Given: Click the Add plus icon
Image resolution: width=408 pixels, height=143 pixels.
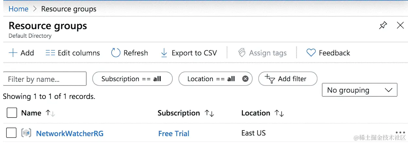Looking at the screenshot, I should coord(13,53).
